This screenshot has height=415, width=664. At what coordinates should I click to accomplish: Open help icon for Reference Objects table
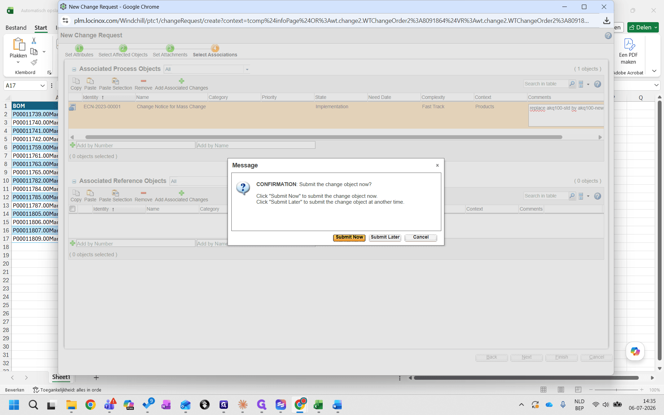click(598, 196)
